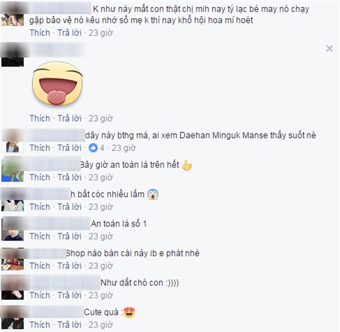Open avatar of 'An toàn là số 1' commenter
Viewport: 340px width, 332px height.
pos(13,229)
